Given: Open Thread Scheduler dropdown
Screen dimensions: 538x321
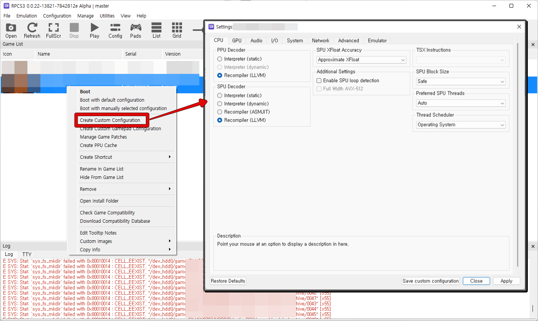Looking at the screenshot, I should [x=461, y=125].
